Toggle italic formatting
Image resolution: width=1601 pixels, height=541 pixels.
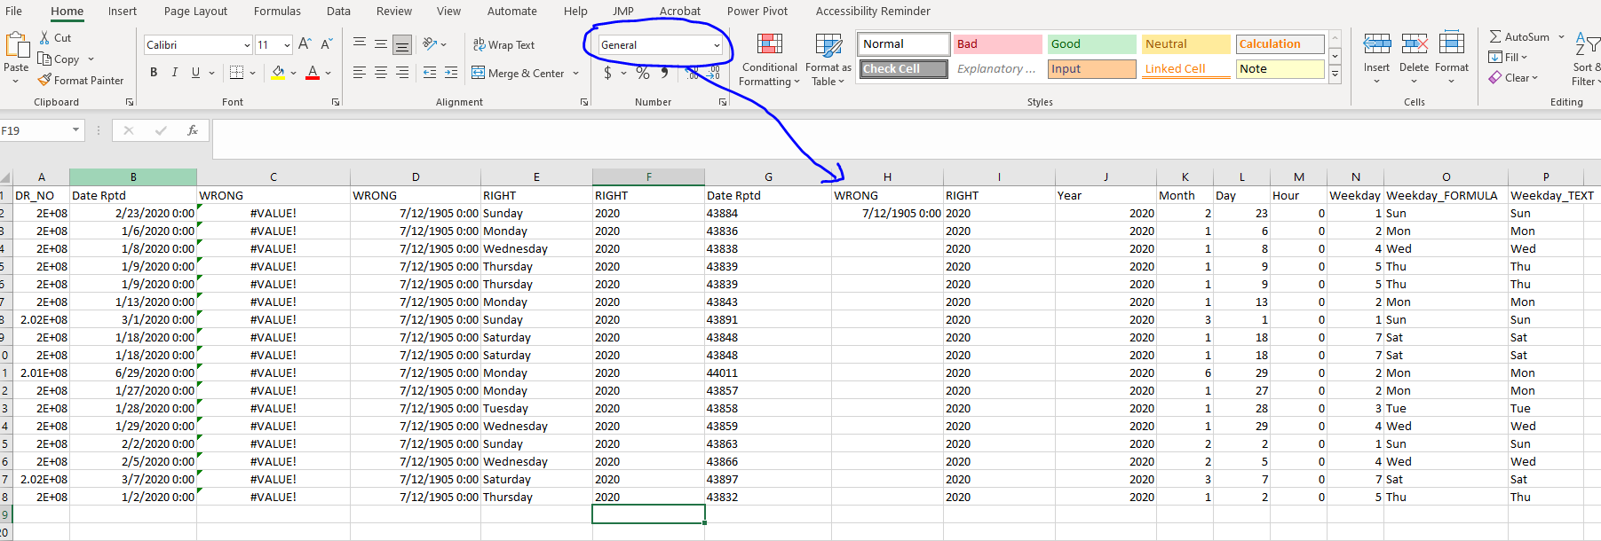coord(175,73)
